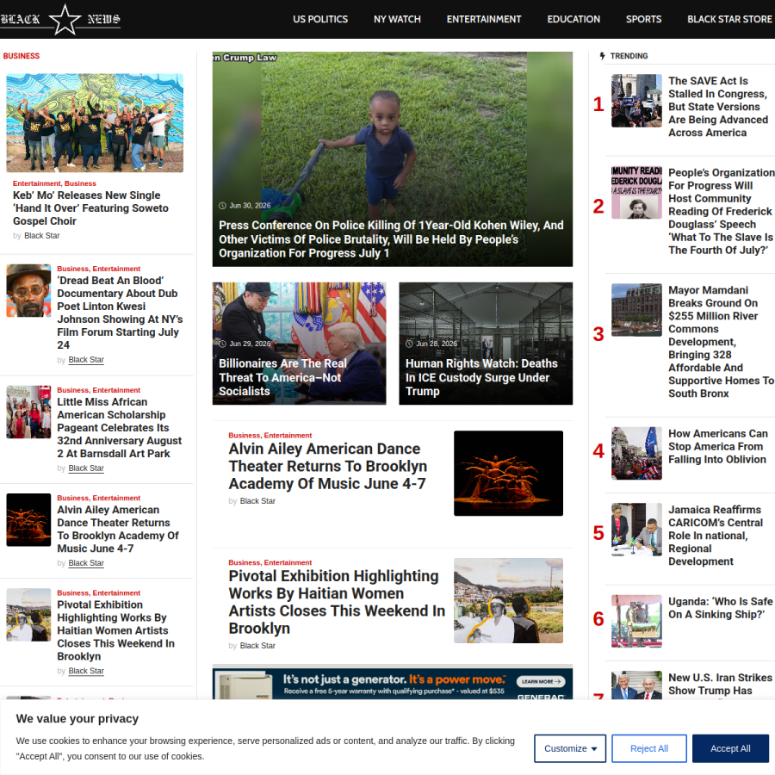The width and height of the screenshot is (775, 775).
Task: Read center Alvin Ailey Brooklyn Academy headline
Action: click(x=328, y=466)
